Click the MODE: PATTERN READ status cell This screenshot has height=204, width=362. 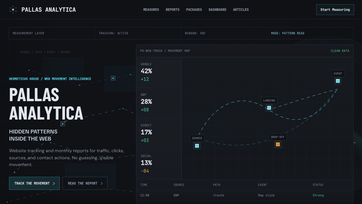(x=310, y=33)
